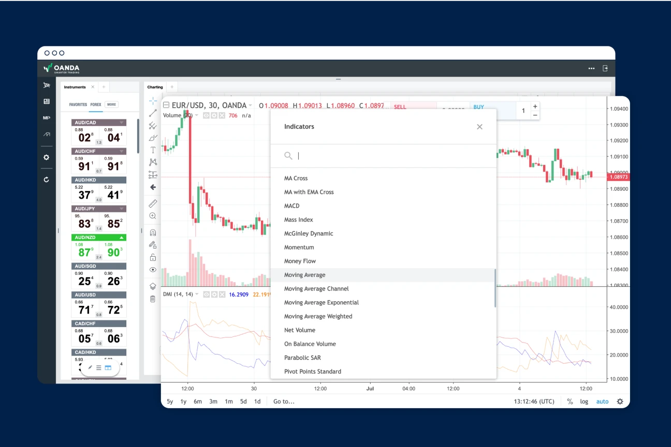Activate the XABCD pattern tool
The height and width of the screenshot is (447, 671).
tap(153, 161)
